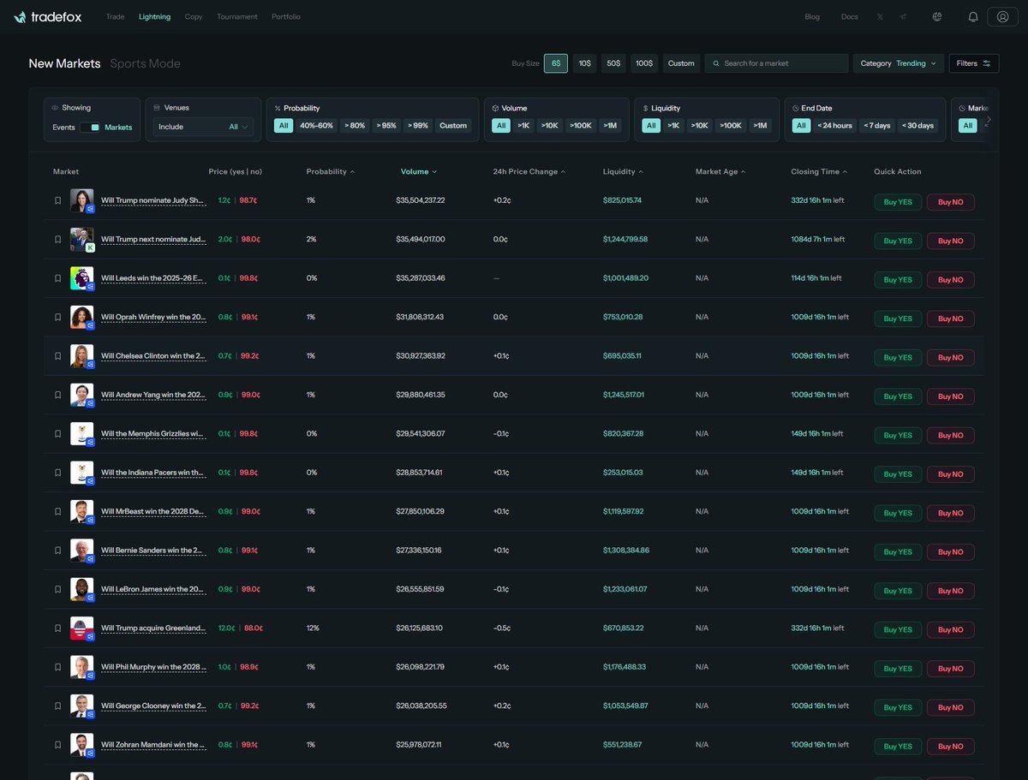Expand the Category Trending dropdown

click(898, 63)
